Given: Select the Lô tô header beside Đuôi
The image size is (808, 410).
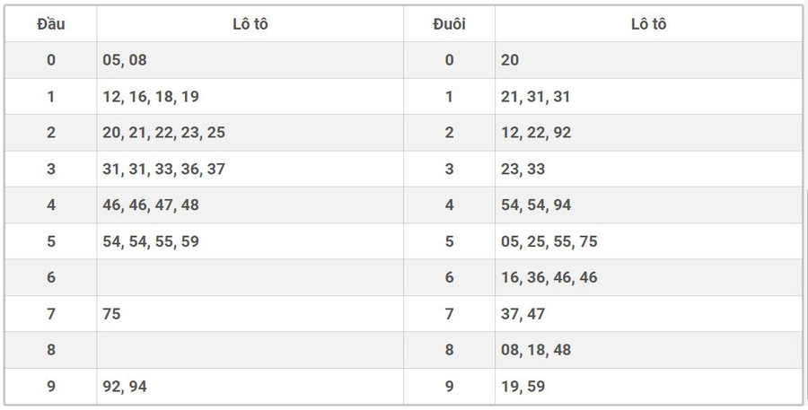Looking at the screenshot, I should click(648, 24).
